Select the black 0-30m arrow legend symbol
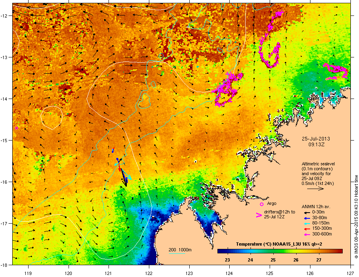359x277 pixels. (307, 212)
